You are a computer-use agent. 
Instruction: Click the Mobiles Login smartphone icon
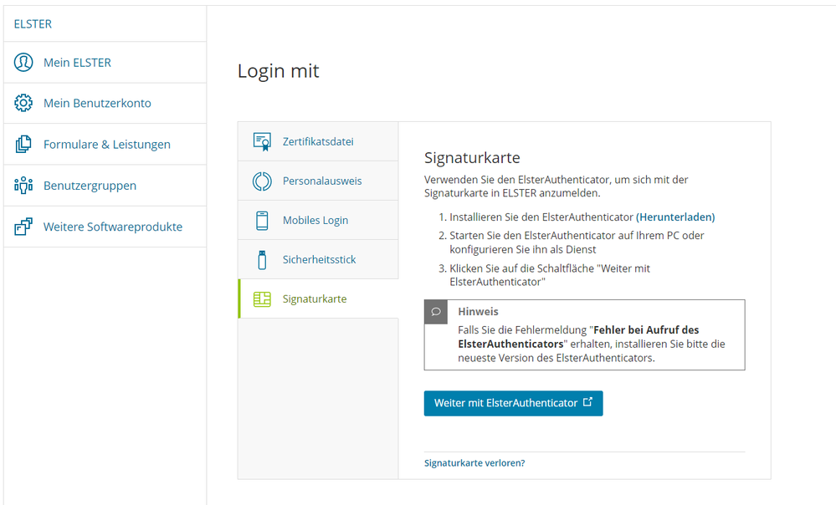click(262, 221)
